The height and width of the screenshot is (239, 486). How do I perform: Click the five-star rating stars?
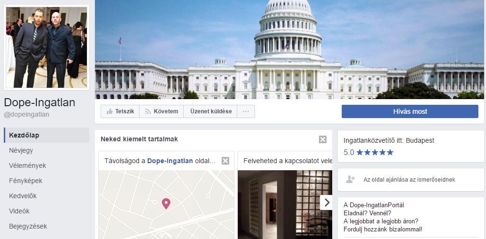[375, 152]
